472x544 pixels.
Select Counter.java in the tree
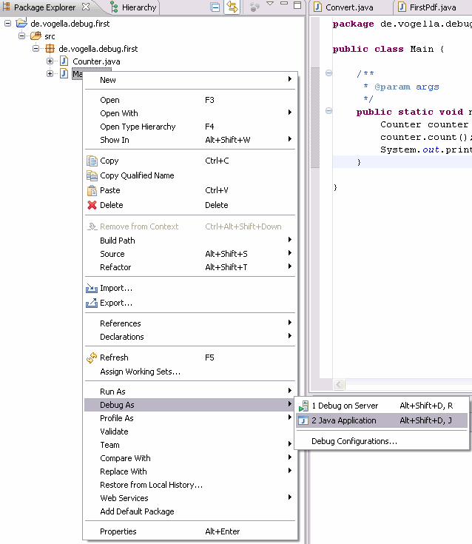point(96,61)
